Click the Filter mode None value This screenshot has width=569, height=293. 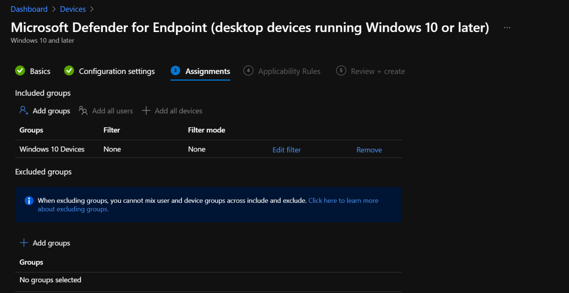[197, 149]
